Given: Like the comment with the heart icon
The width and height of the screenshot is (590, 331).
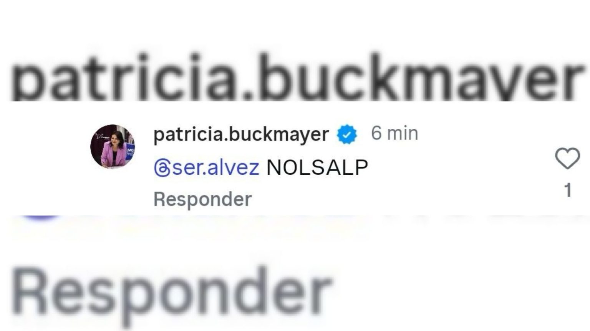Looking at the screenshot, I should (x=567, y=159).
